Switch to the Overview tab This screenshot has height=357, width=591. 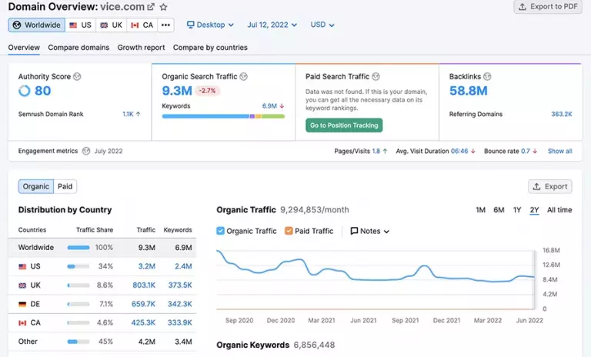click(x=24, y=48)
